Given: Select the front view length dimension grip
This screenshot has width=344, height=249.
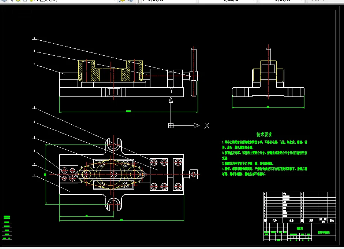Looking at the screenshot, I should [x=128, y=111].
